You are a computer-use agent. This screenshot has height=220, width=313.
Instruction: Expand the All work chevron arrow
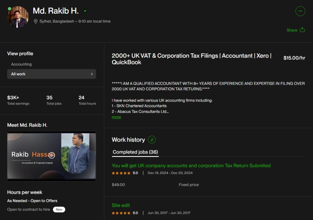(92, 74)
